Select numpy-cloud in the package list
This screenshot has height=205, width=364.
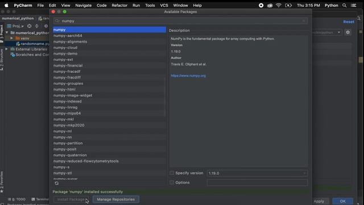point(109,48)
